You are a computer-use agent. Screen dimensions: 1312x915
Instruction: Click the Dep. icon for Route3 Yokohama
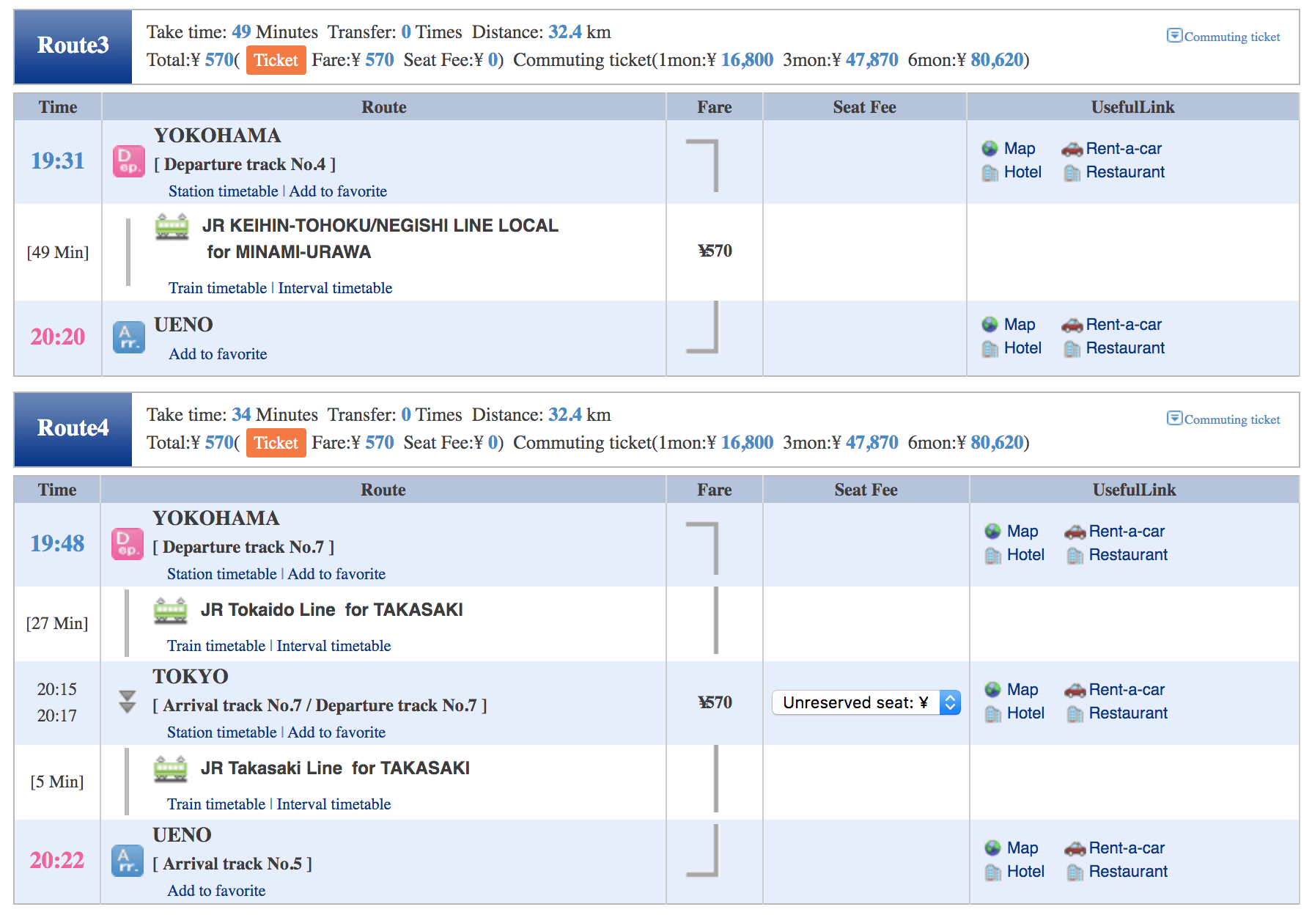[x=128, y=162]
